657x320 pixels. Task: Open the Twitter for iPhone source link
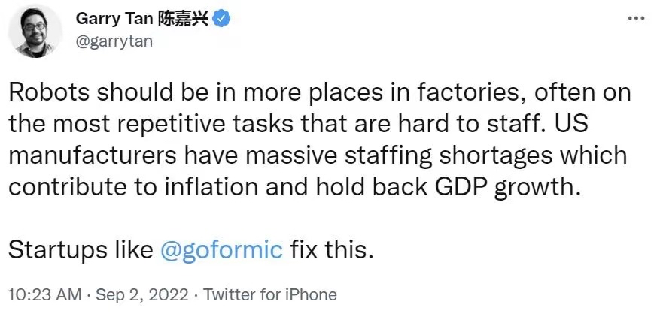coord(270,294)
